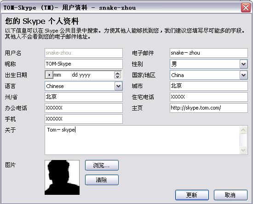Click the 清除 clear picture button
The image size is (253, 204).
click(x=102, y=180)
